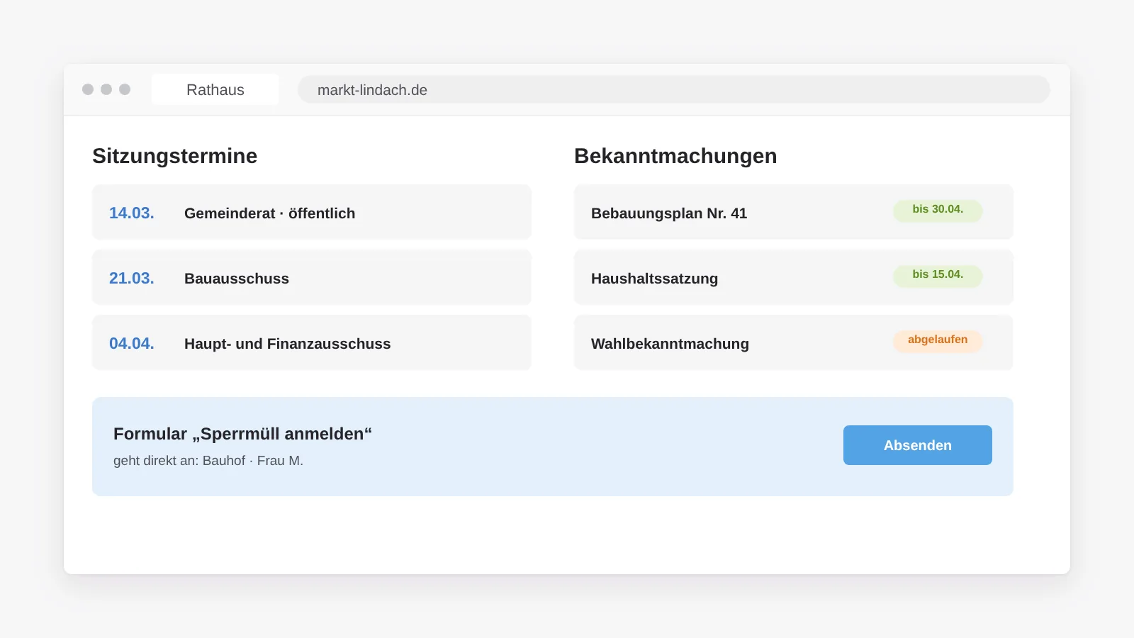1134x638 pixels.
Task: Submit the form with Absenden
Action: [x=918, y=445]
